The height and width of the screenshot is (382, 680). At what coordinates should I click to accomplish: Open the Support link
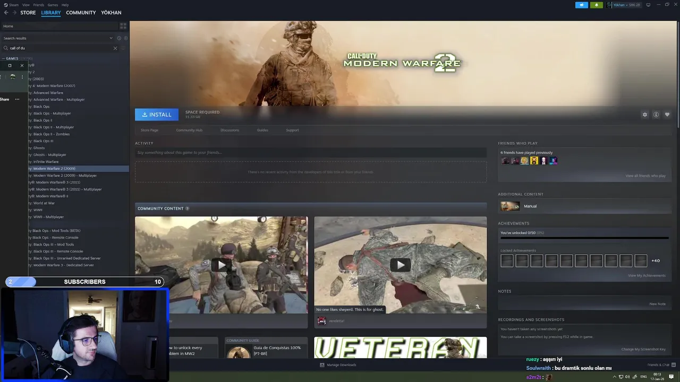coord(292,130)
